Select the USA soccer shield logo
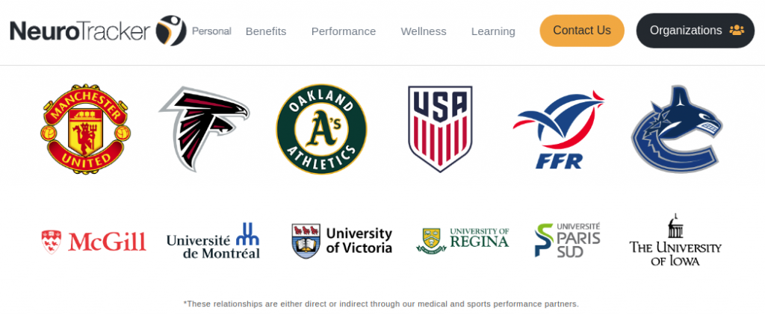The image size is (765, 314). [440, 129]
